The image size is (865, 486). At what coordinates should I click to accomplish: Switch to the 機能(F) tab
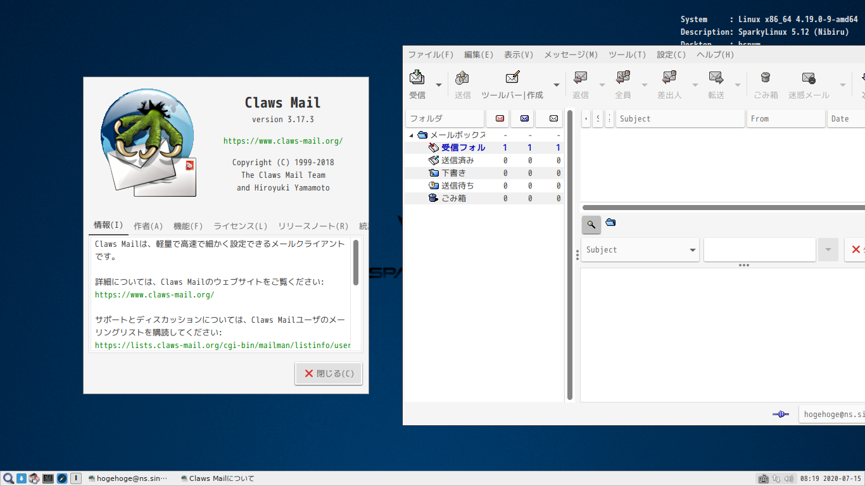(188, 226)
